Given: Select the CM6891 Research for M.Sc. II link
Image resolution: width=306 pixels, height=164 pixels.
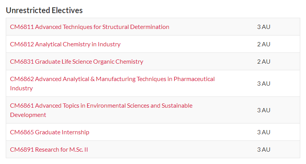Looking at the screenshot, I should [49, 150].
